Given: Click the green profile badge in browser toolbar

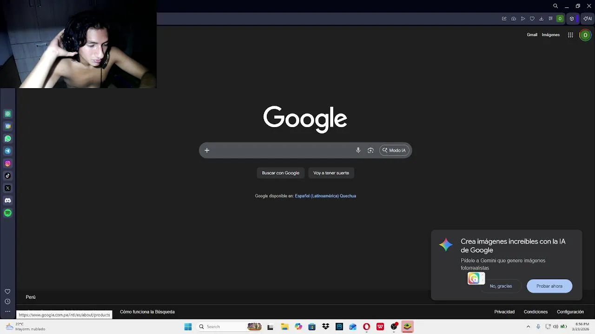Looking at the screenshot, I should (x=560, y=19).
